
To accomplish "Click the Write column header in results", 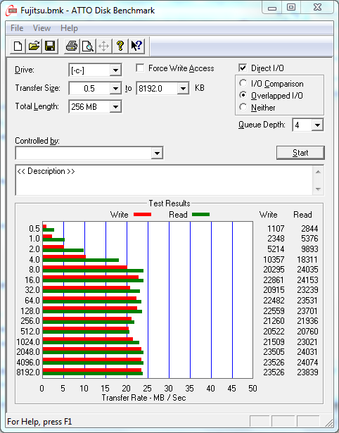I will click(269, 215).
